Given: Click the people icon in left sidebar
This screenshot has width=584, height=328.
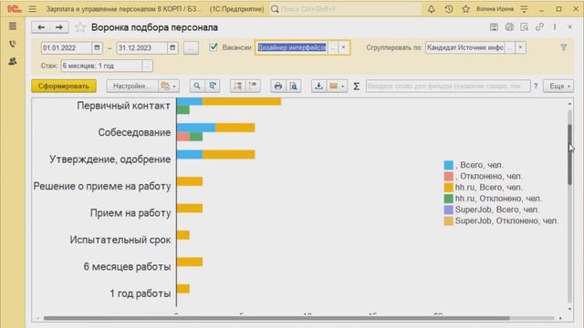Looking at the screenshot, I should (13, 61).
